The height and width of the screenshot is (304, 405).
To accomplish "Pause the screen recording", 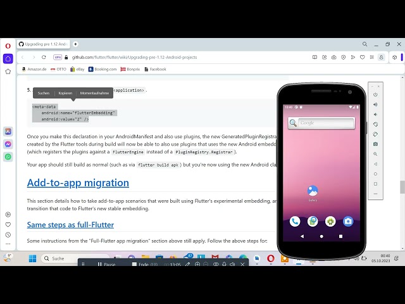I will tap(106, 264).
